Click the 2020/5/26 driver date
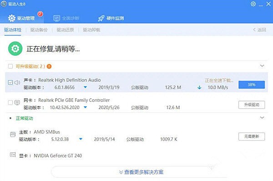 109,108
